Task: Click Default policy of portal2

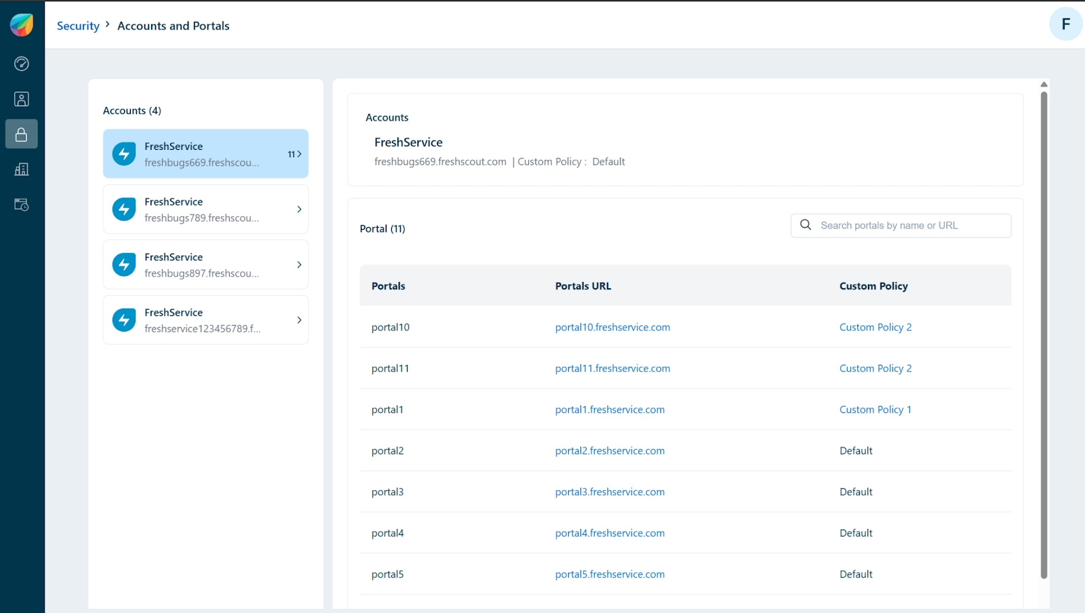Action: point(856,451)
